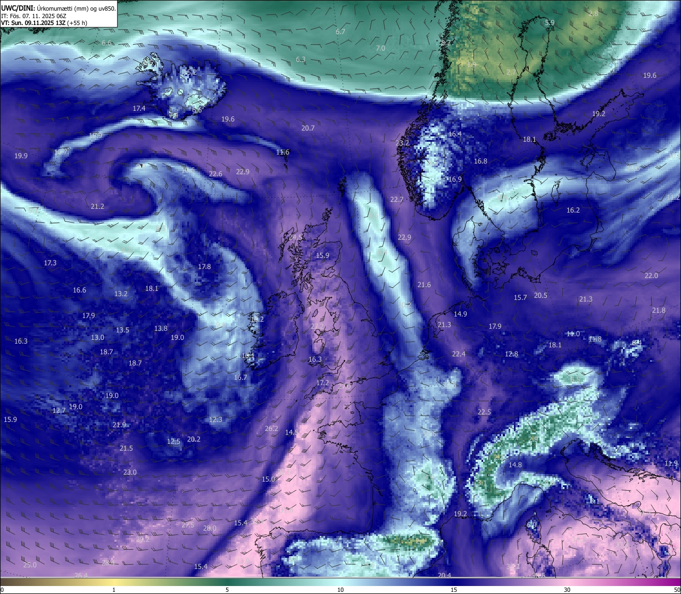
Task: Click the color scale tick labeled 1
Action: pyautogui.click(x=114, y=590)
